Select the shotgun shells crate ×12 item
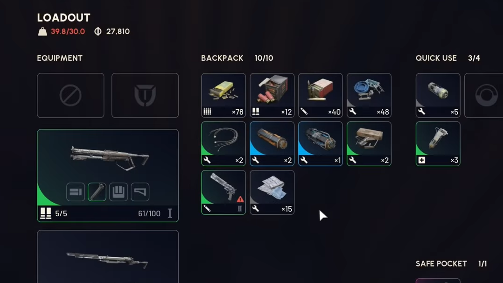 [272, 95]
